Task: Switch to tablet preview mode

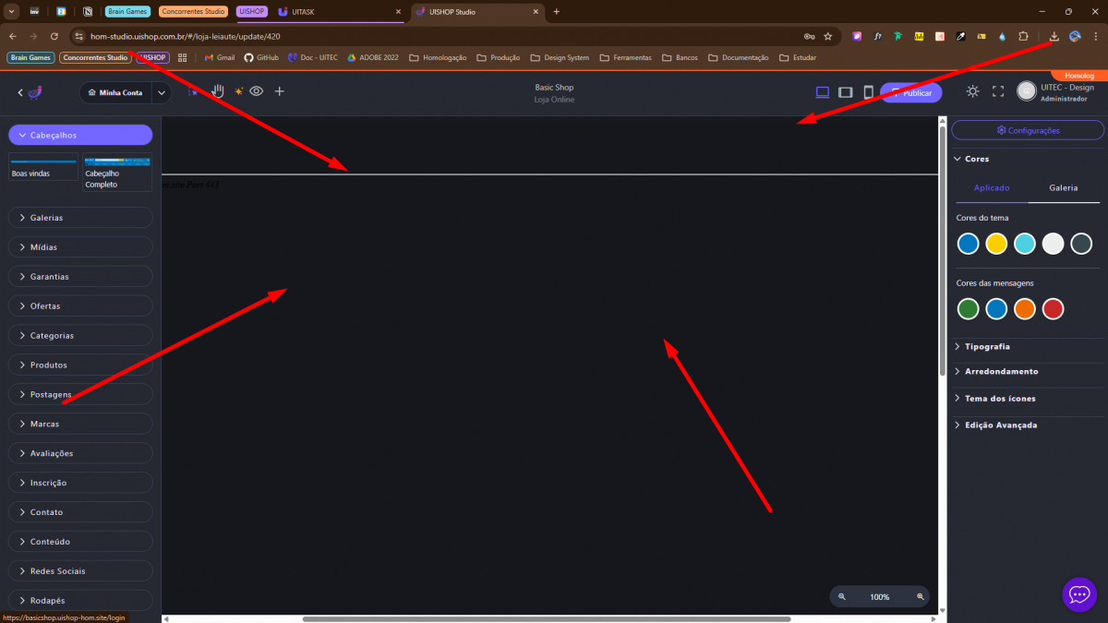Action: [x=845, y=92]
